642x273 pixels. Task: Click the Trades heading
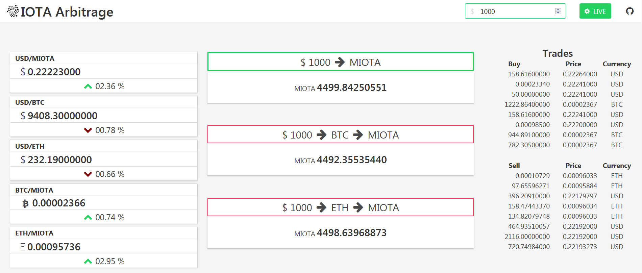pos(558,53)
